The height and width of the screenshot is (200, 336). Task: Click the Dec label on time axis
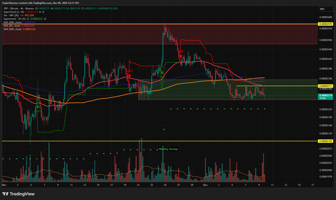tap(205, 185)
